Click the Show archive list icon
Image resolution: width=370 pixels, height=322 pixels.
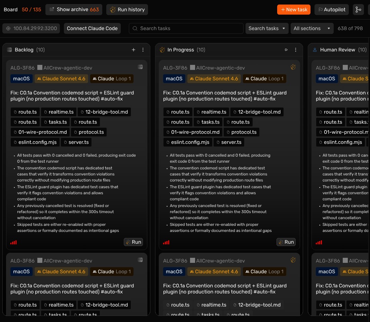[52, 9]
